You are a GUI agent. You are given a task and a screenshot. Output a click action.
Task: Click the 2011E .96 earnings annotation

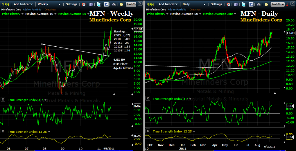122,43
